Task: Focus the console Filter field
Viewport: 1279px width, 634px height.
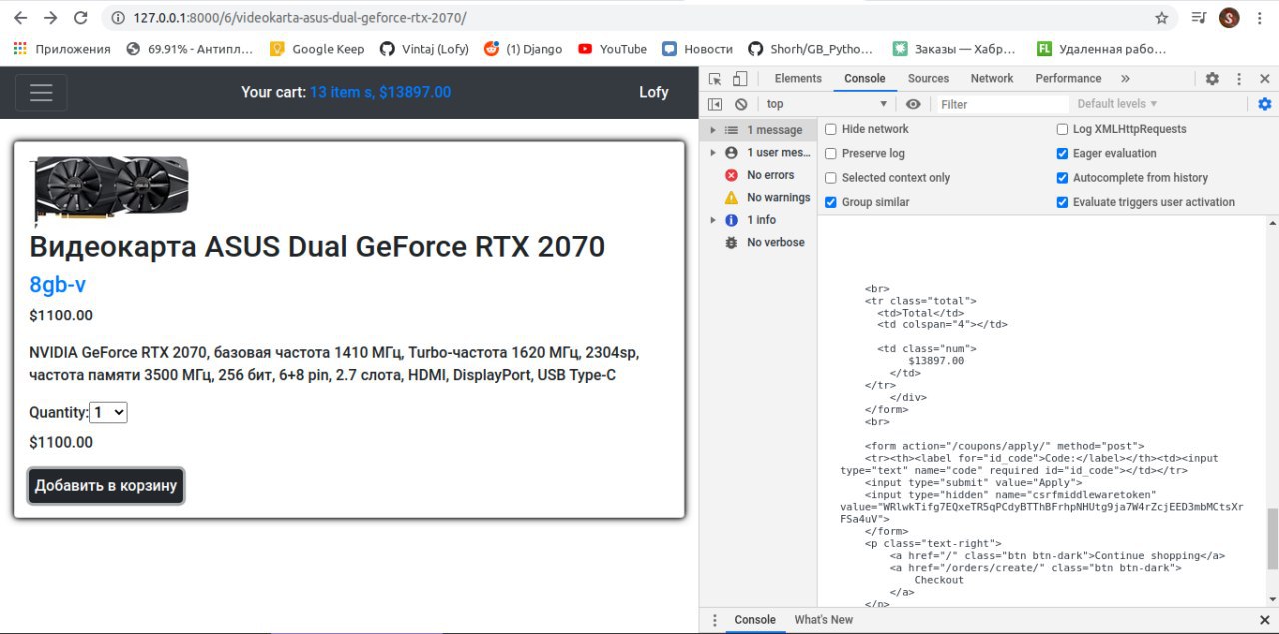Action: [1002, 104]
